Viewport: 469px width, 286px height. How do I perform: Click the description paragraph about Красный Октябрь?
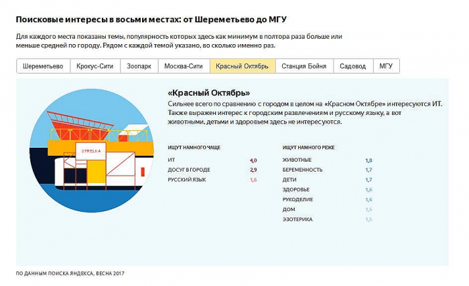point(305,113)
